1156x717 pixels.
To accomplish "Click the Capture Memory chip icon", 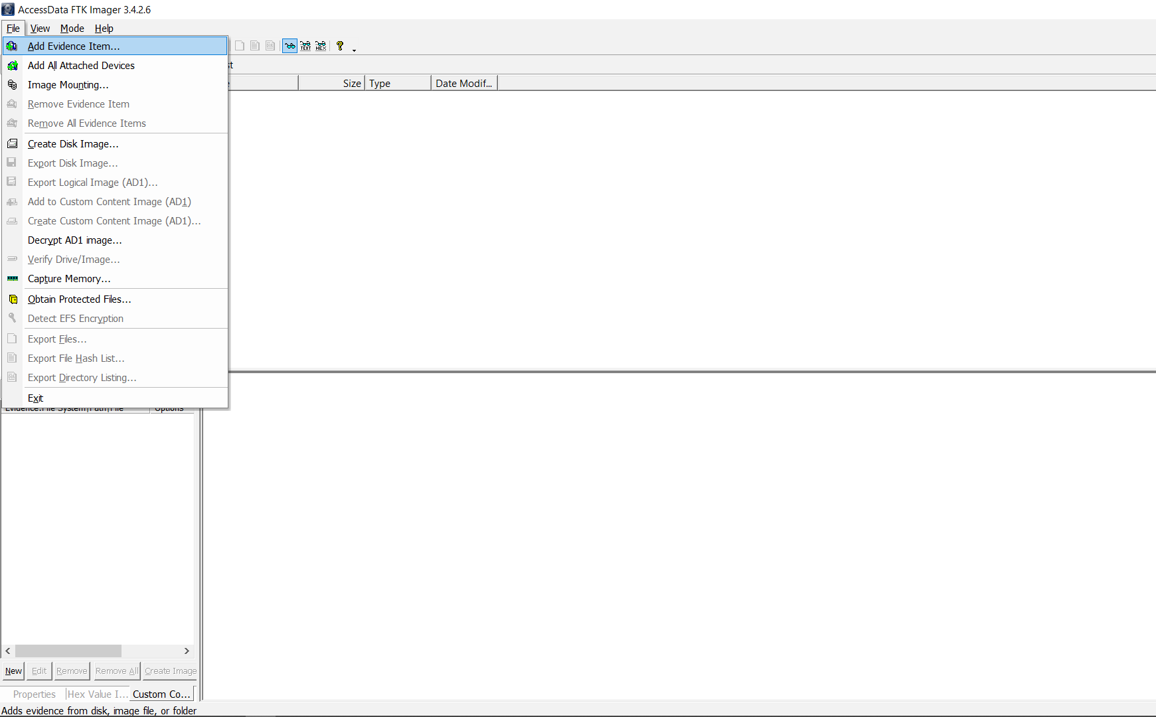I will (x=12, y=278).
